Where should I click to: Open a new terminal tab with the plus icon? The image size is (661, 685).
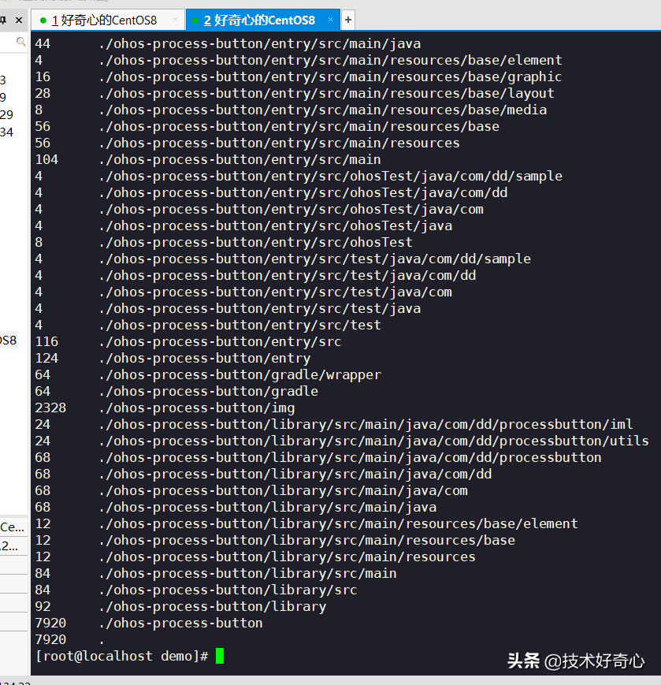click(x=347, y=19)
